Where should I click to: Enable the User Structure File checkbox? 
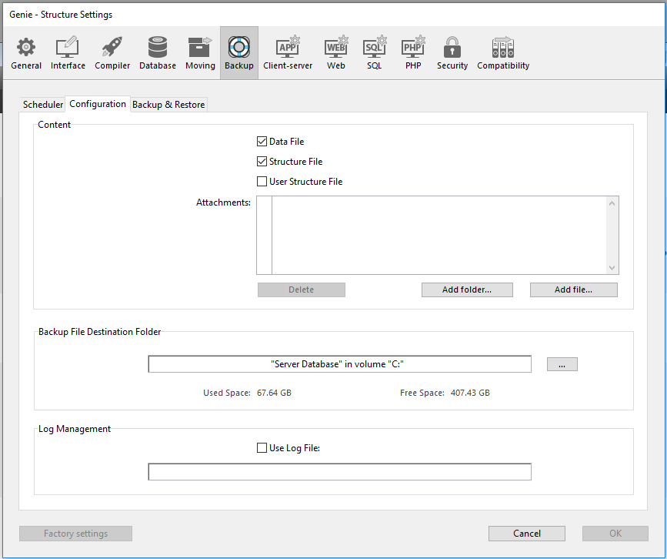pyautogui.click(x=262, y=181)
